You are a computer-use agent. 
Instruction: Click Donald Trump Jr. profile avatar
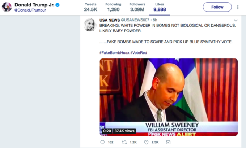pyautogui.click(x=7, y=7)
